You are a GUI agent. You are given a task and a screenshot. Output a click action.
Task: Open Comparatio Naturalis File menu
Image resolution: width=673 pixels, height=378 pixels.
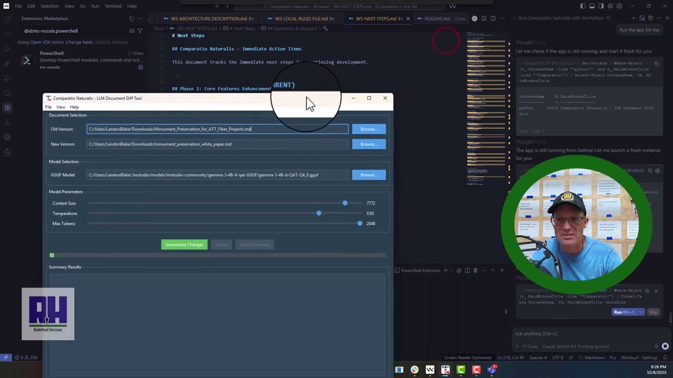click(48, 107)
